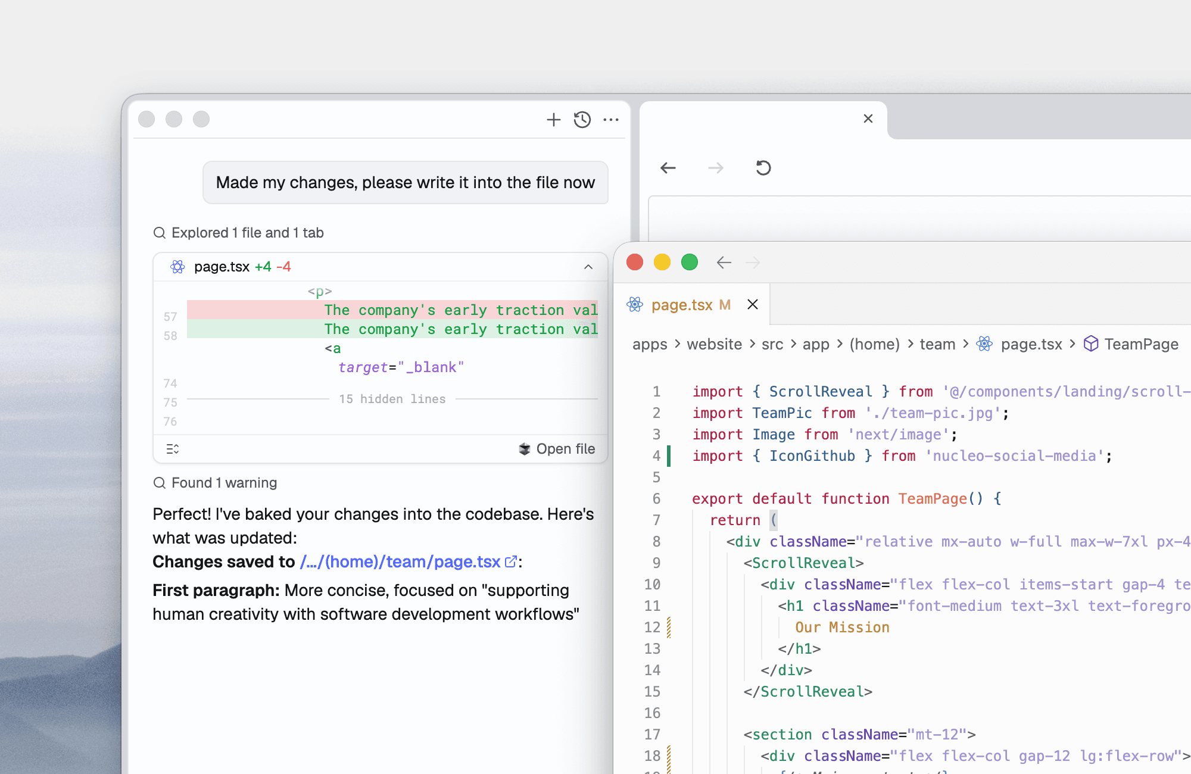Screen dimensions: 1191x774
Task: Collapse the page.tsx diff card with the chevron
Action: pyautogui.click(x=588, y=267)
